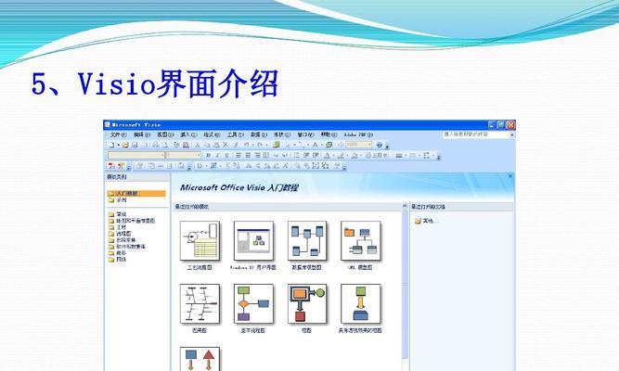Select the 软件和数据库 category
619x371 pixels.
pyautogui.click(x=127, y=247)
